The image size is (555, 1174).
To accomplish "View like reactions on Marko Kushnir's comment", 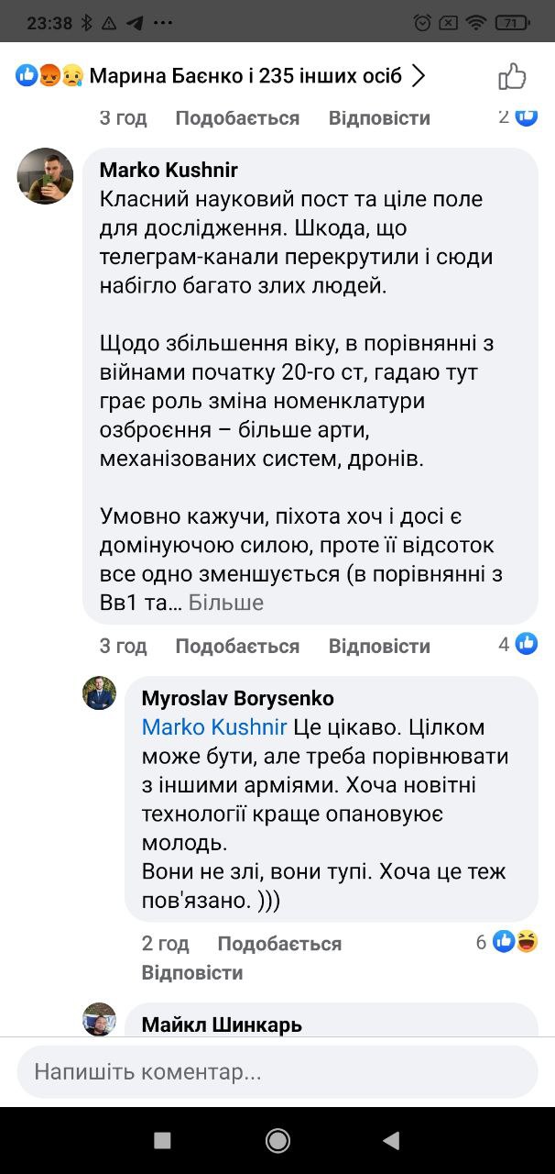I will [518, 644].
